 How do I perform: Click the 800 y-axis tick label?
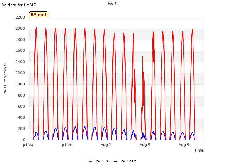[21, 96]
